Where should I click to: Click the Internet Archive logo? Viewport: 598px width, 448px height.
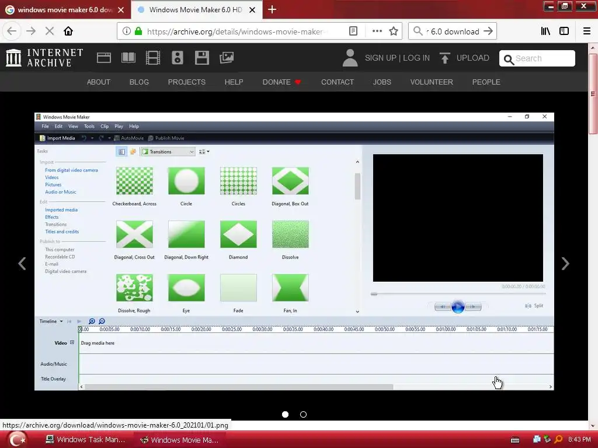click(x=44, y=58)
